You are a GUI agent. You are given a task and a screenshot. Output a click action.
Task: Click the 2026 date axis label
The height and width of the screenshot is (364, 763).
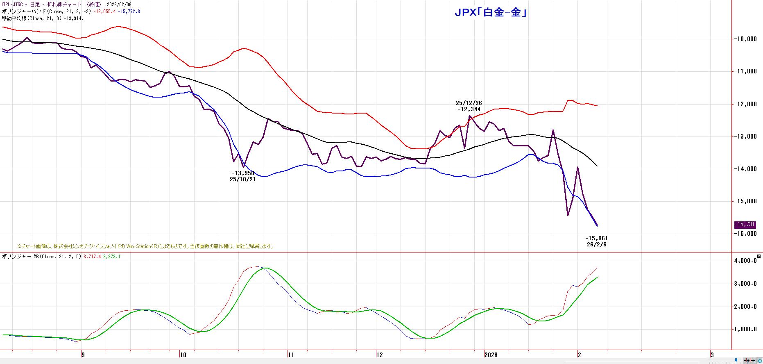tap(491, 355)
